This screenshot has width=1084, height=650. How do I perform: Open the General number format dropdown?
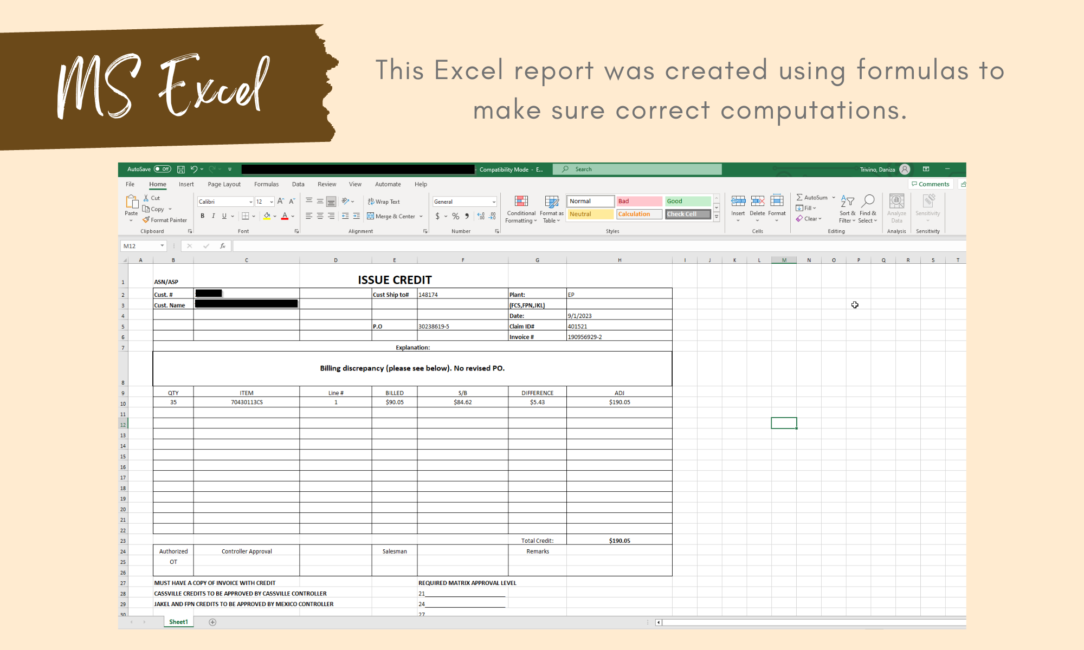point(494,201)
